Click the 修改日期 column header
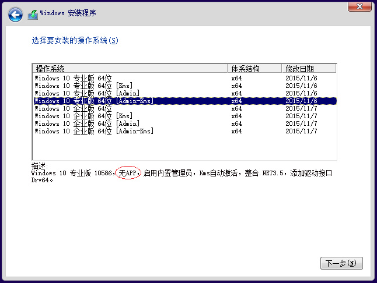 [x=309, y=69]
